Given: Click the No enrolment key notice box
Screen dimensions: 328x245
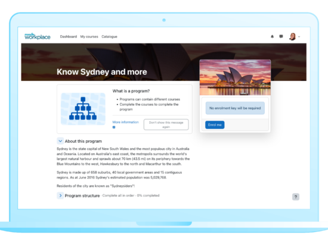Looking at the screenshot, I should (235, 108).
